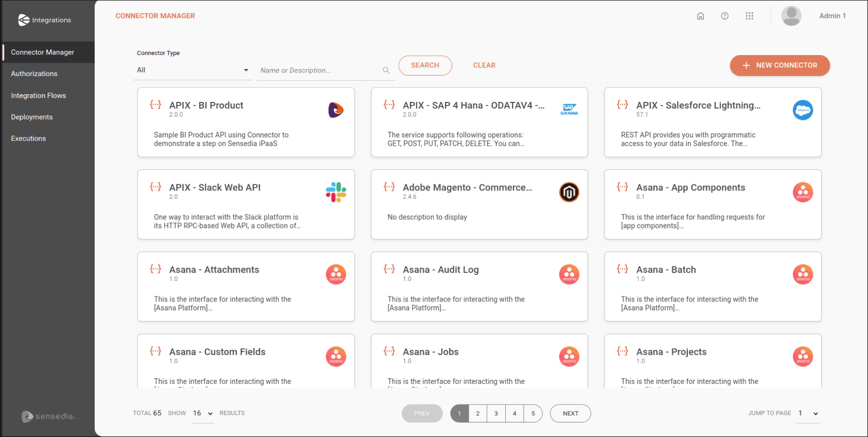Image resolution: width=868 pixels, height=437 pixels.
Task: Open the apps grid menu icon
Action: [749, 16]
